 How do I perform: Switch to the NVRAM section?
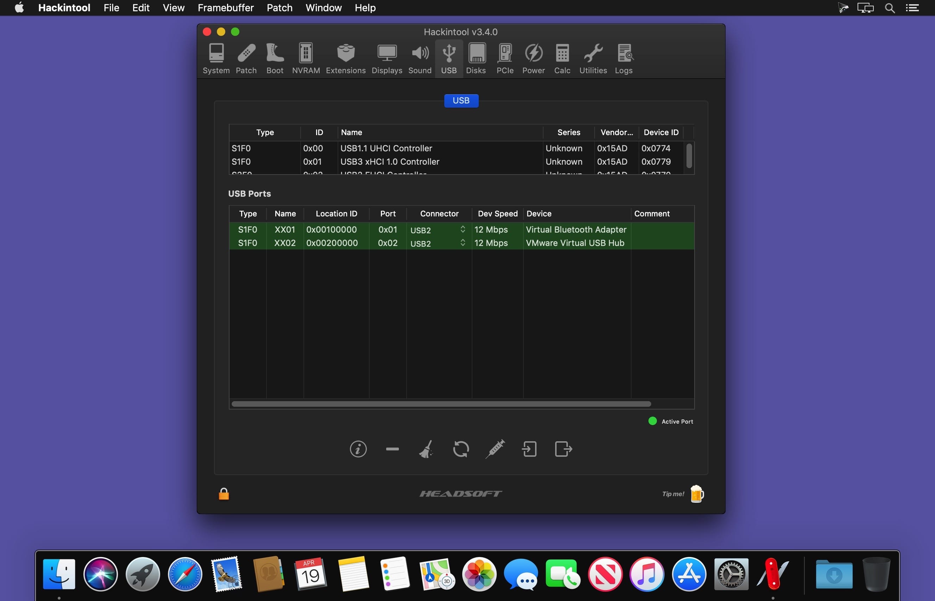306,58
